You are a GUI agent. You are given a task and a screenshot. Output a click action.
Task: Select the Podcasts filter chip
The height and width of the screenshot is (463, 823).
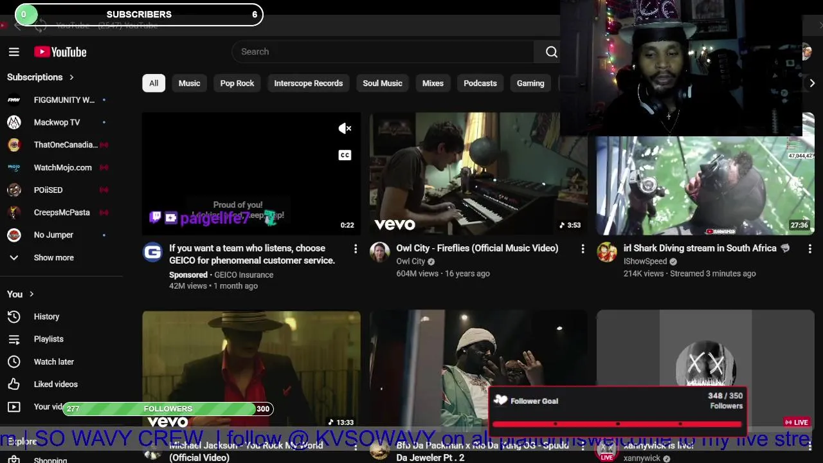[480, 83]
